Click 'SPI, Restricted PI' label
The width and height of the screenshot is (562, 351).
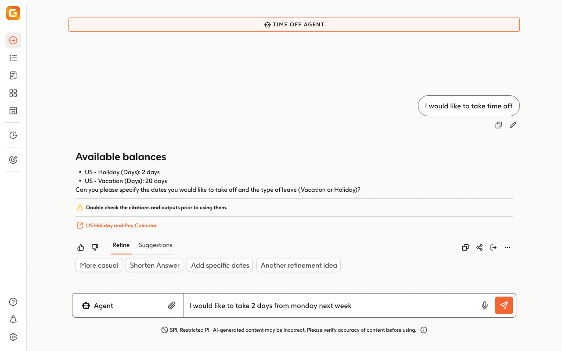[189, 330]
